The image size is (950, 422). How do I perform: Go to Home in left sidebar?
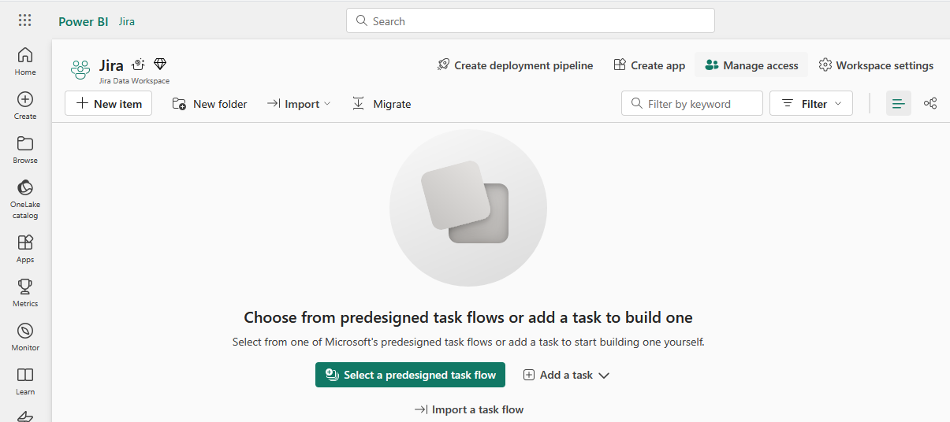pyautogui.click(x=25, y=61)
